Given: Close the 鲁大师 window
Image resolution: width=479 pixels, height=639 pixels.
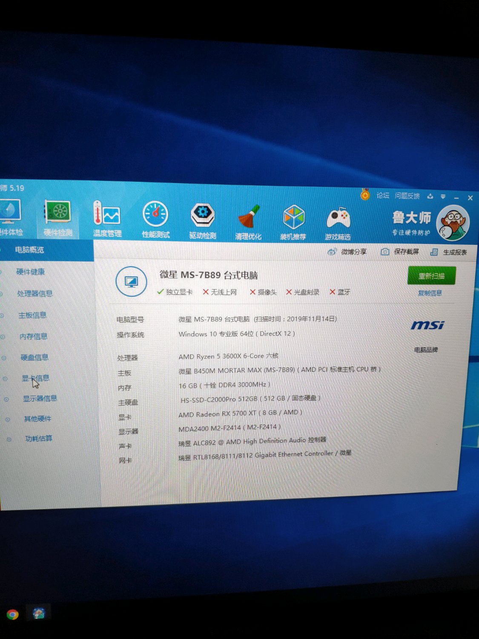Looking at the screenshot, I should [470, 198].
